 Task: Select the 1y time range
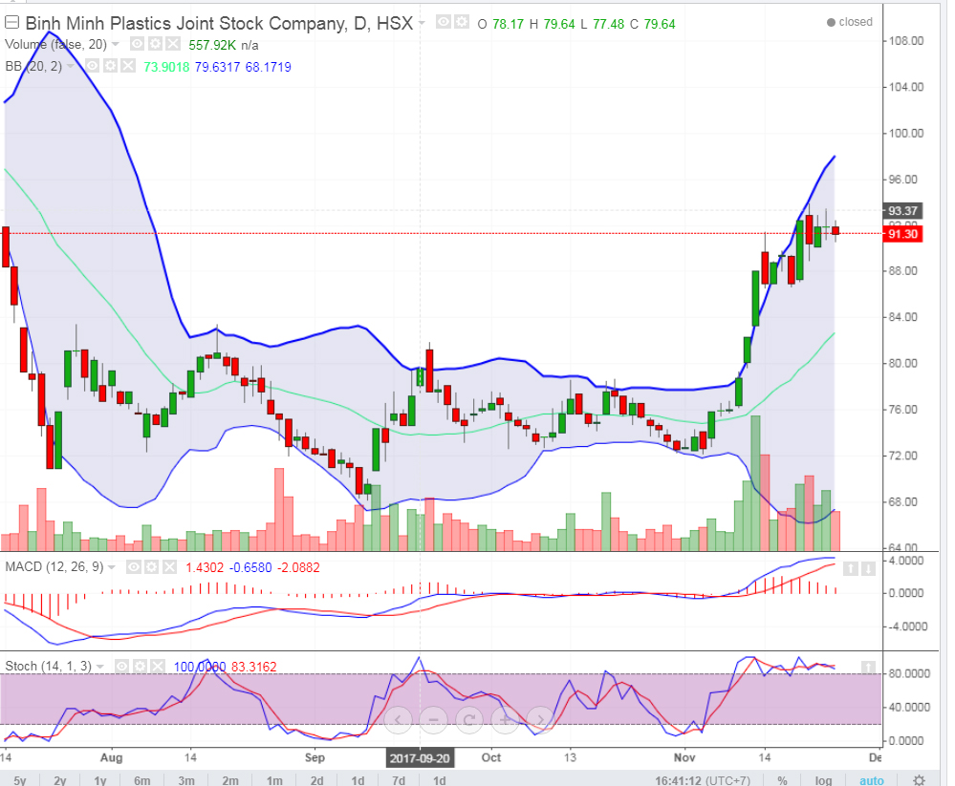(x=99, y=780)
